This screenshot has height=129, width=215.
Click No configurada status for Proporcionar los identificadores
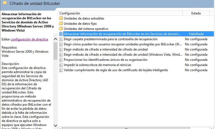tap(196, 60)
